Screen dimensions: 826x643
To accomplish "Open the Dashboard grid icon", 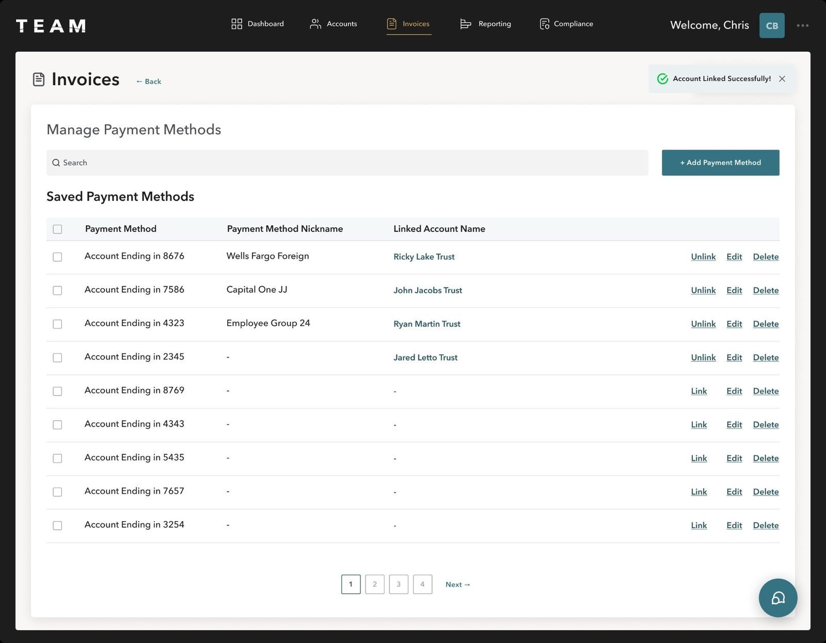I will tap(237, 23).
